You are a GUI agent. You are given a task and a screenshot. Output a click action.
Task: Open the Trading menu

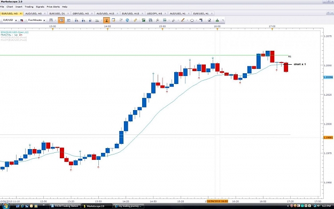pyautogui.click(x=29, y=7)
